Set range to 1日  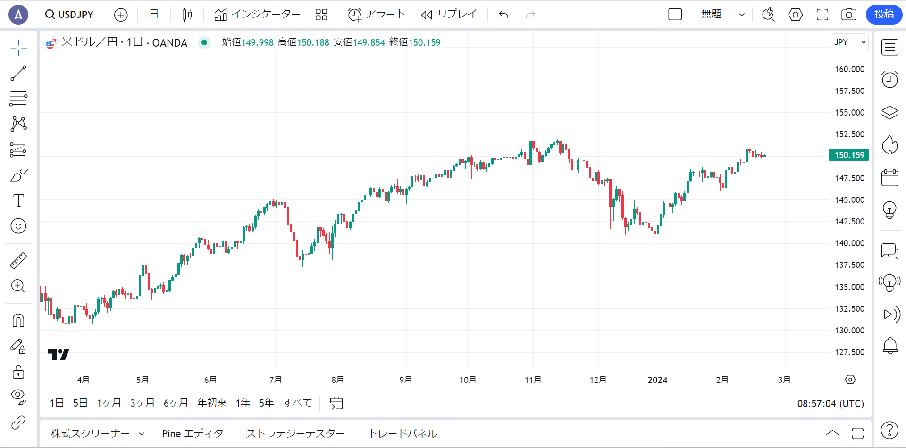pos(57,403)
